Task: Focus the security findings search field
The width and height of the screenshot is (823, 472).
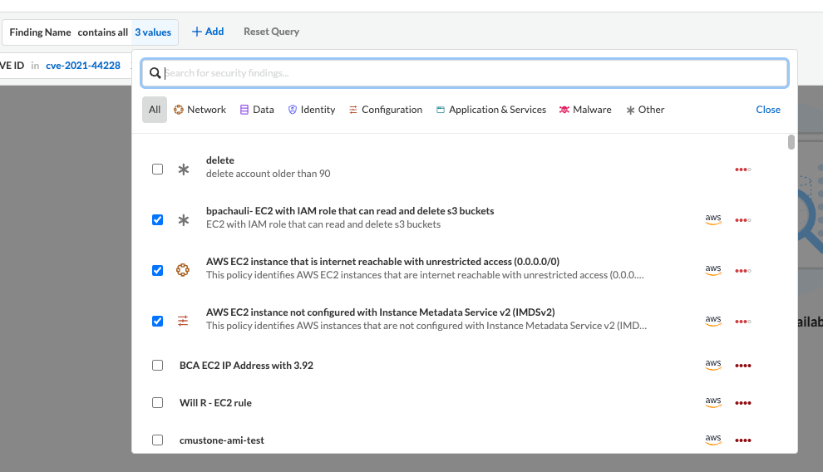Action: click(474, 73)
